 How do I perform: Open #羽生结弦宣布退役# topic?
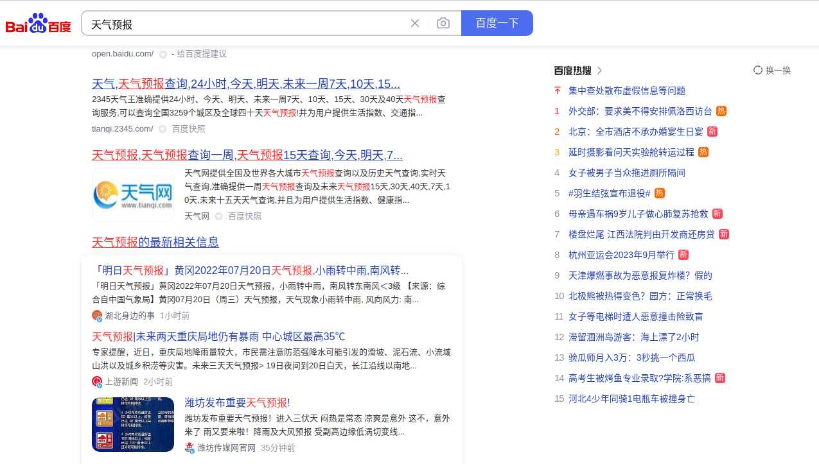[610, 193]
